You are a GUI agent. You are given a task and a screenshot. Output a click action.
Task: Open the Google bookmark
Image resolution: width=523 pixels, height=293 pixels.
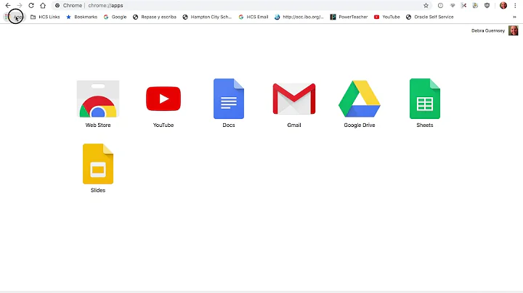click(115, 17)
